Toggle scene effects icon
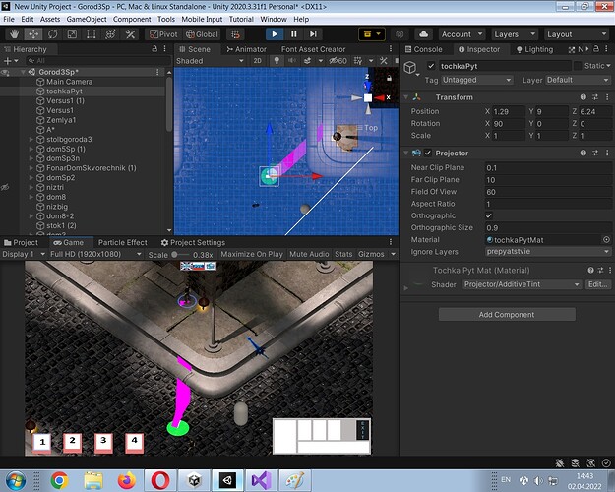 (308, 61)
